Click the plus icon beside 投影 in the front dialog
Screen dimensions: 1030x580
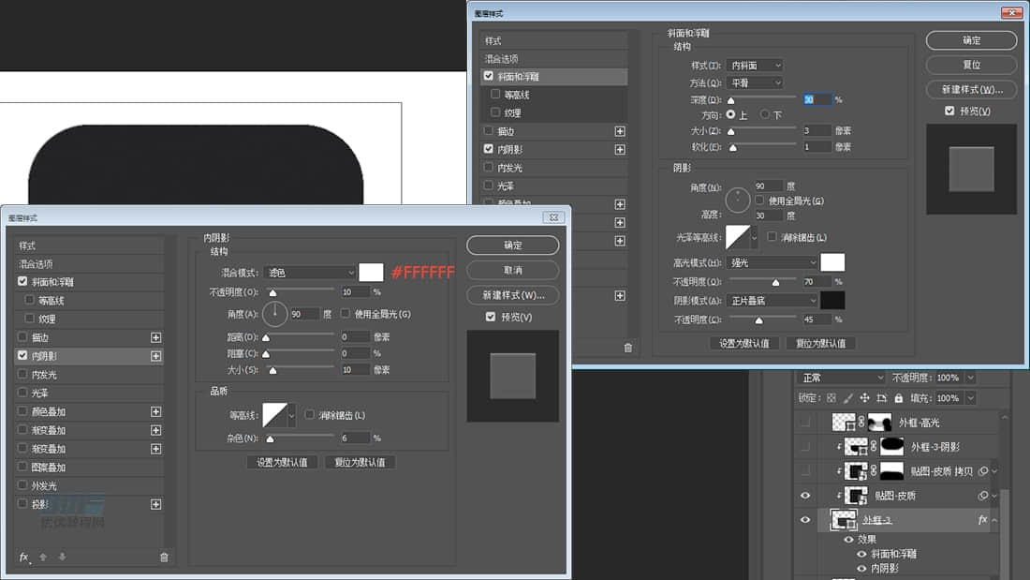[155, 504]
